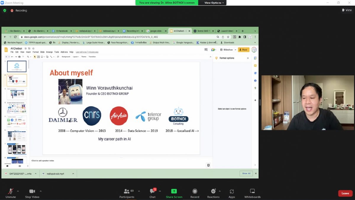Image resolution: width=355 pixels, height=200 pixels.
Task: Open the Slideshow dropdown arrow
Action: [x=235, y=50]
